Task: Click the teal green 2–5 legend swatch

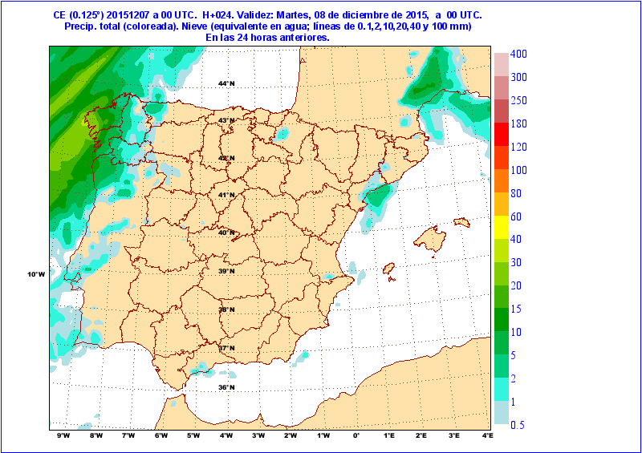Action: 502,366
